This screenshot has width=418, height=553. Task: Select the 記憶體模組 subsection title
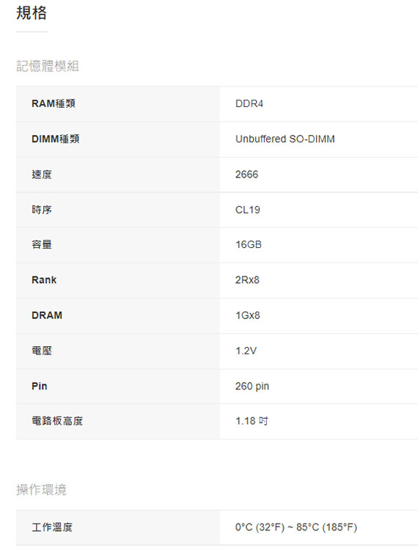48,66
